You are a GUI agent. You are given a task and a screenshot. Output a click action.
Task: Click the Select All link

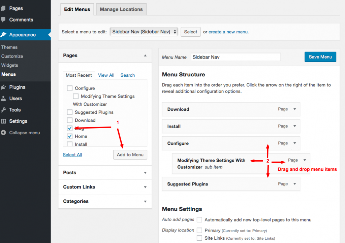coord(72,155)
